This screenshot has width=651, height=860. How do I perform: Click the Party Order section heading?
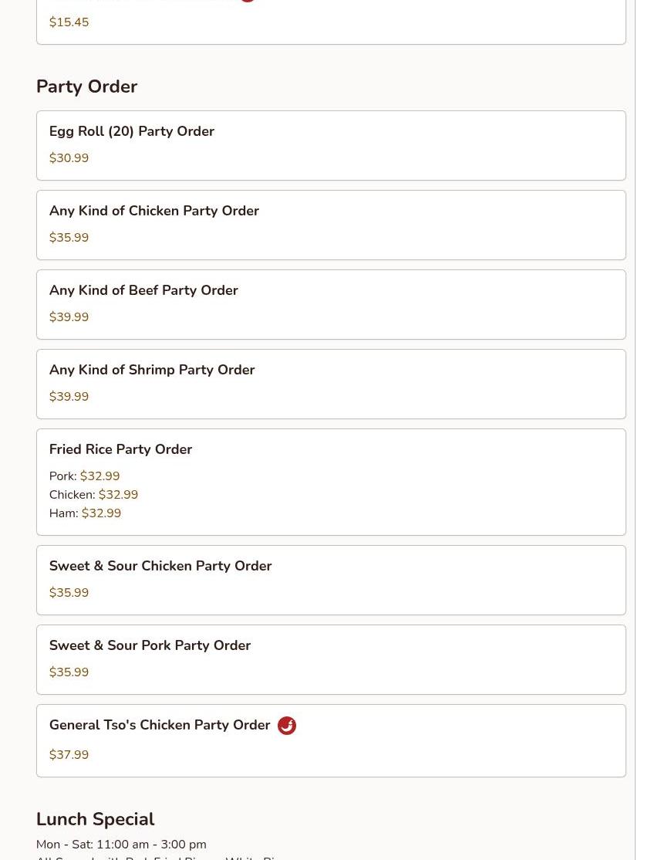(86, 86)
